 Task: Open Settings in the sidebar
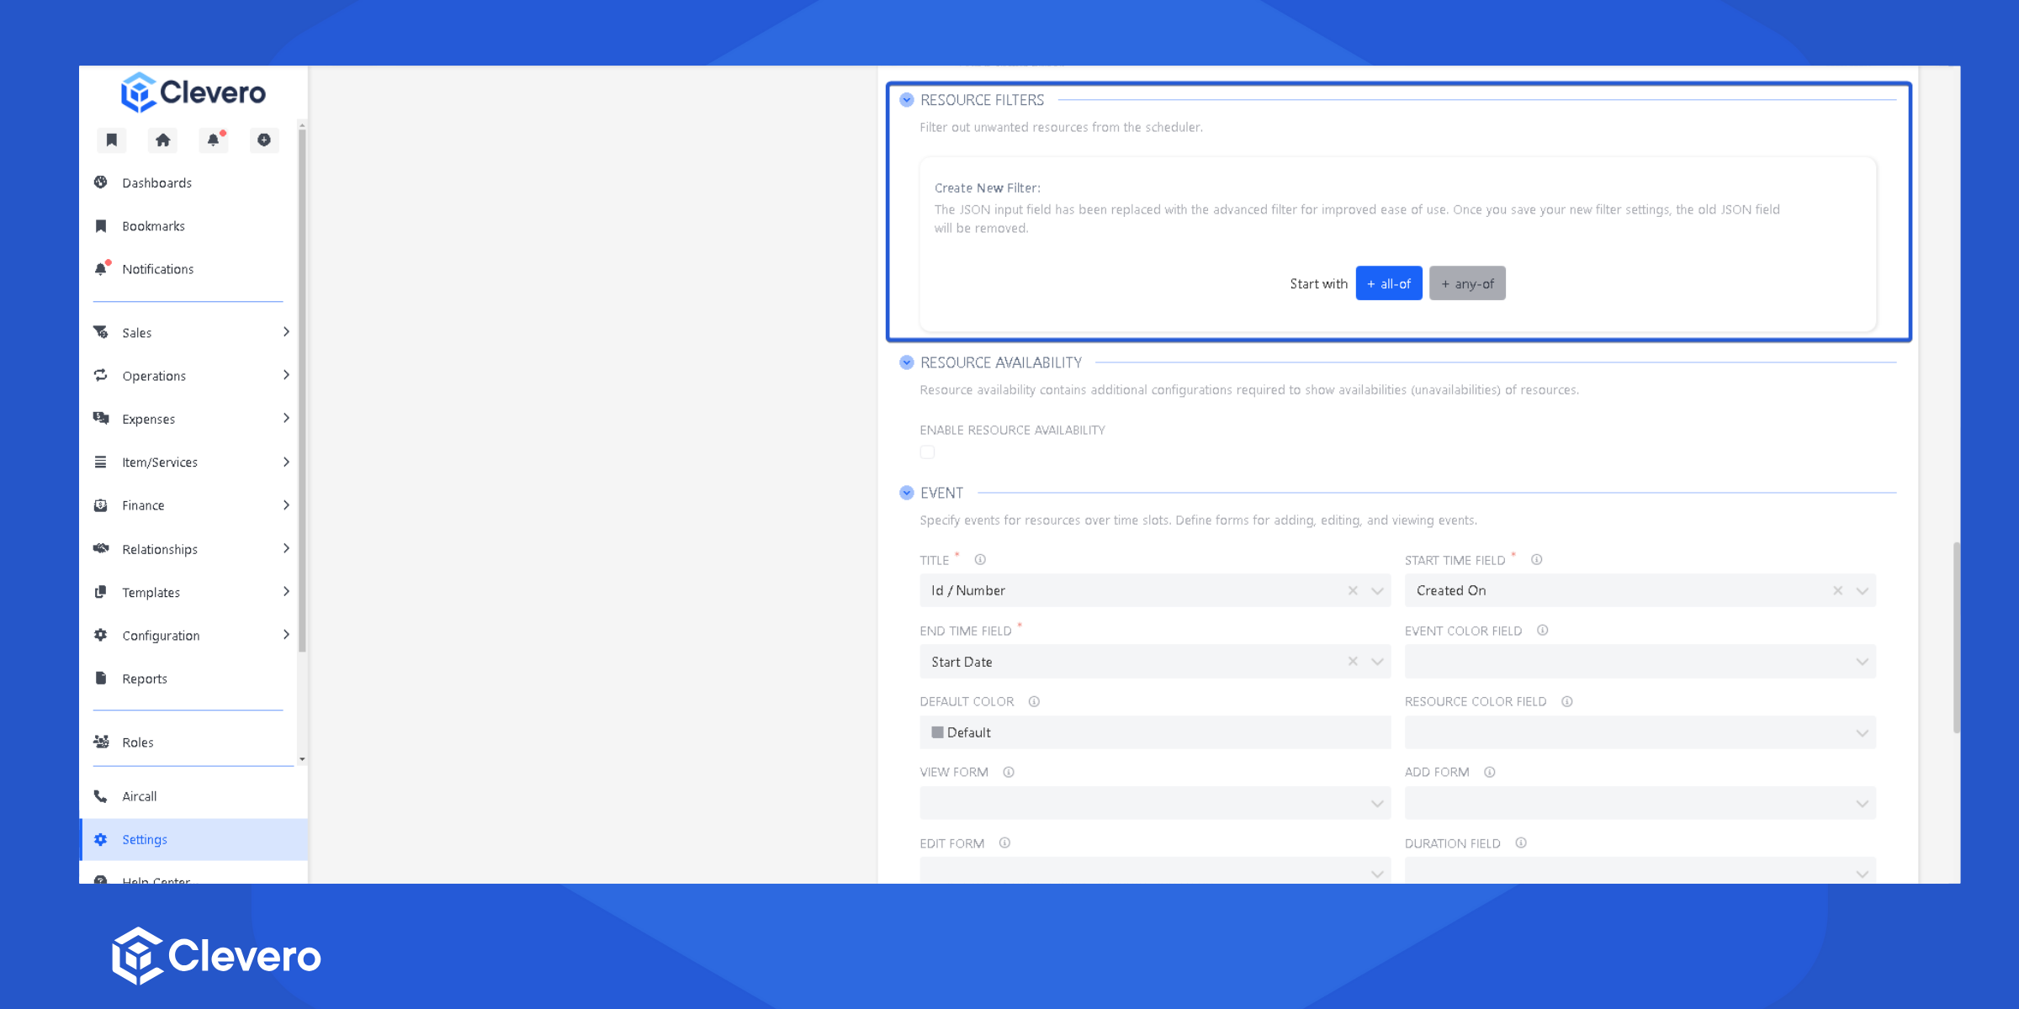145,839
